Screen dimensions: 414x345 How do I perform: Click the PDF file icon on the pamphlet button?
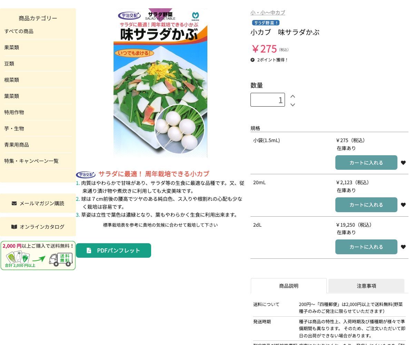pyautogui.click(x=89, y=250)
